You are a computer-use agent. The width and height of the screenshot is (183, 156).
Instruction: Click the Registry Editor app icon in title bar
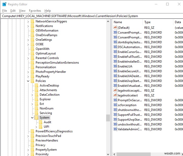click(x=4, y=4)
